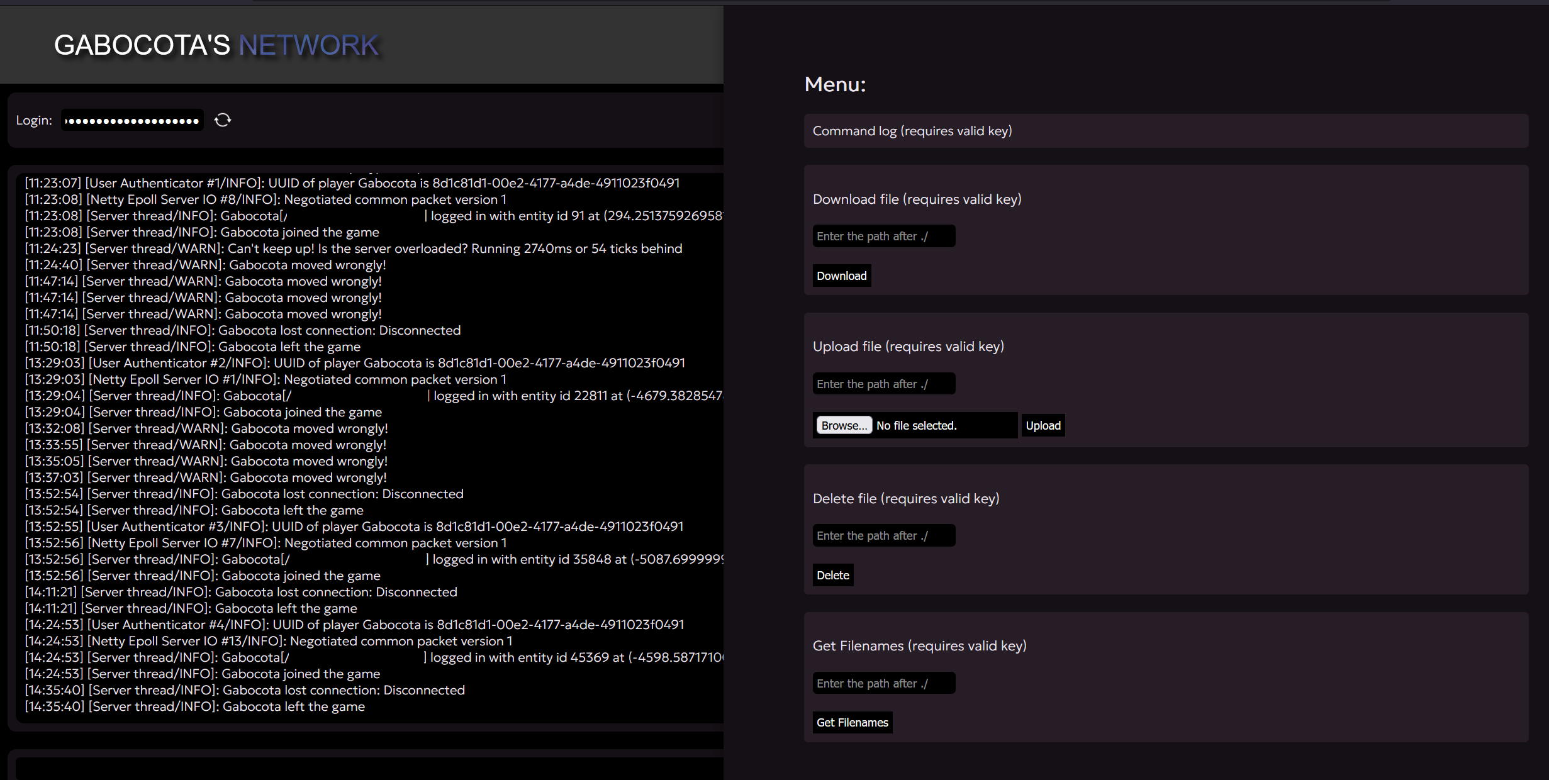Click the Upload button
The width and height of the screenshot is (1549, 780).
[1043, 425]
